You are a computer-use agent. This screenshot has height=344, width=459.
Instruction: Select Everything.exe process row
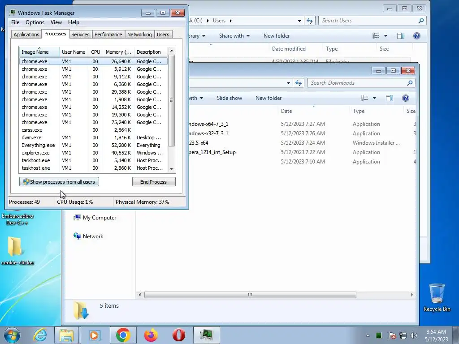pos(94,145)
